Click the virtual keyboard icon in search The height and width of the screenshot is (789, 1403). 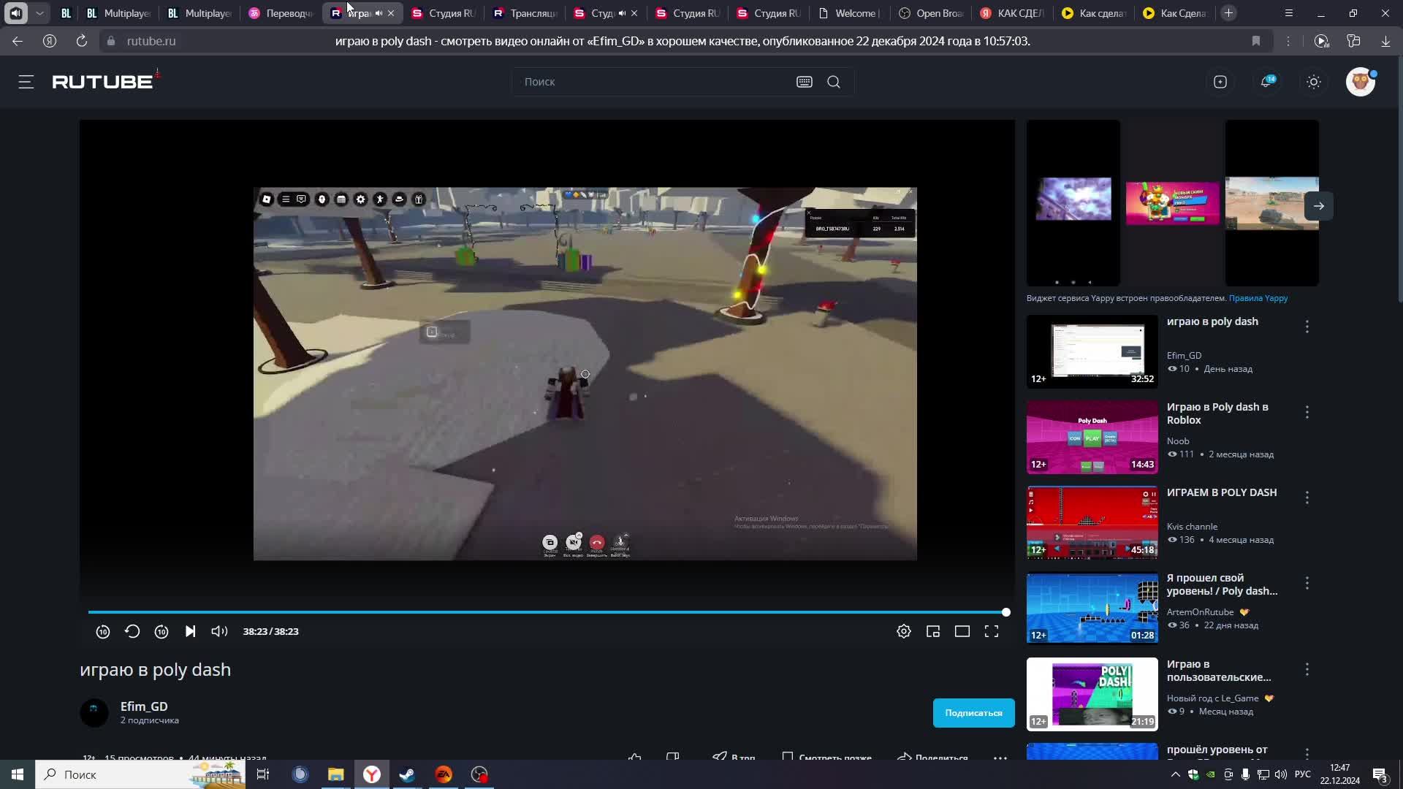pyautogui.click(x=805, y=82)
